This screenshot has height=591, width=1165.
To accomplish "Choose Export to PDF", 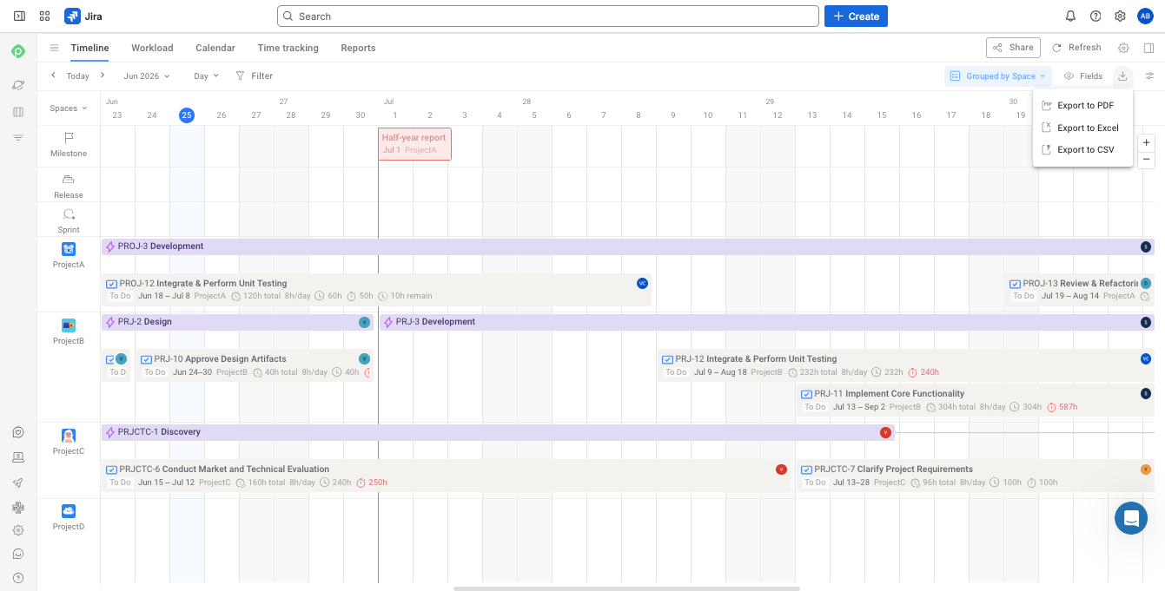I will [1082, 105].
